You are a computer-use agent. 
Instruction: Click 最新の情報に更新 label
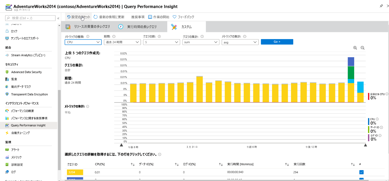pos(112,17)
